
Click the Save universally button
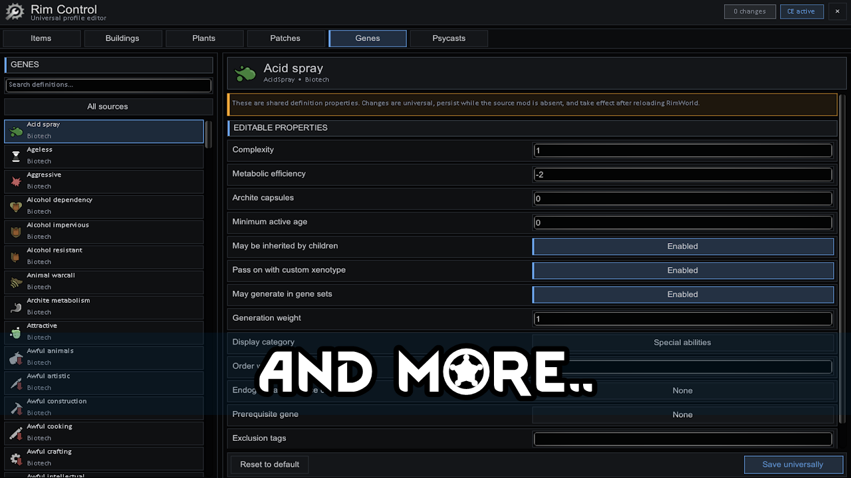[x=793, y=464]
